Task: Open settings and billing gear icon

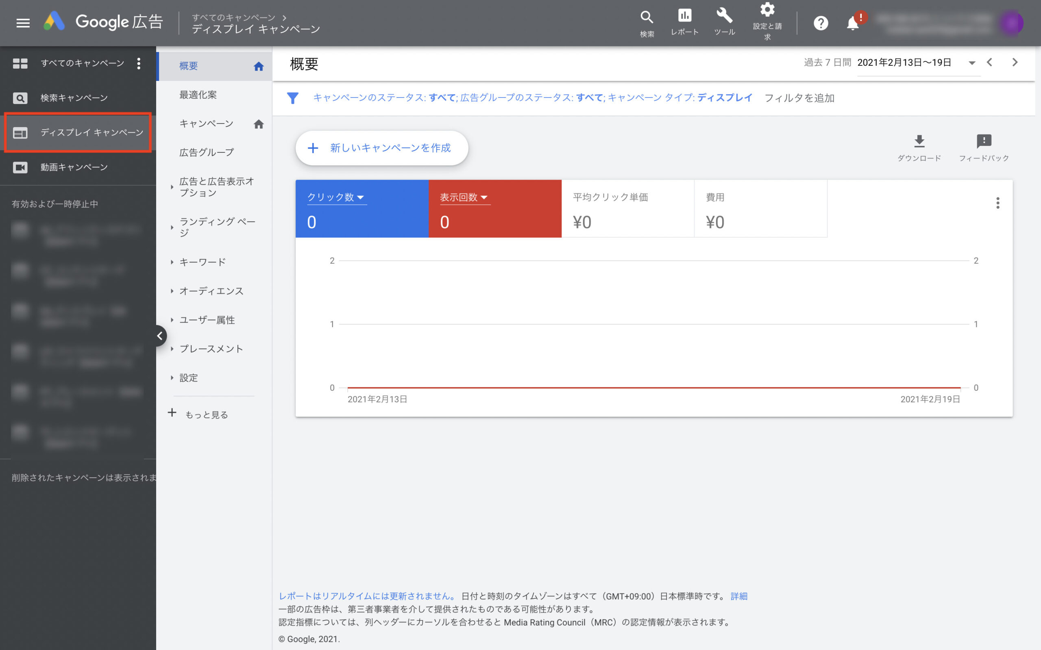Action: click(x=767, y=10)
